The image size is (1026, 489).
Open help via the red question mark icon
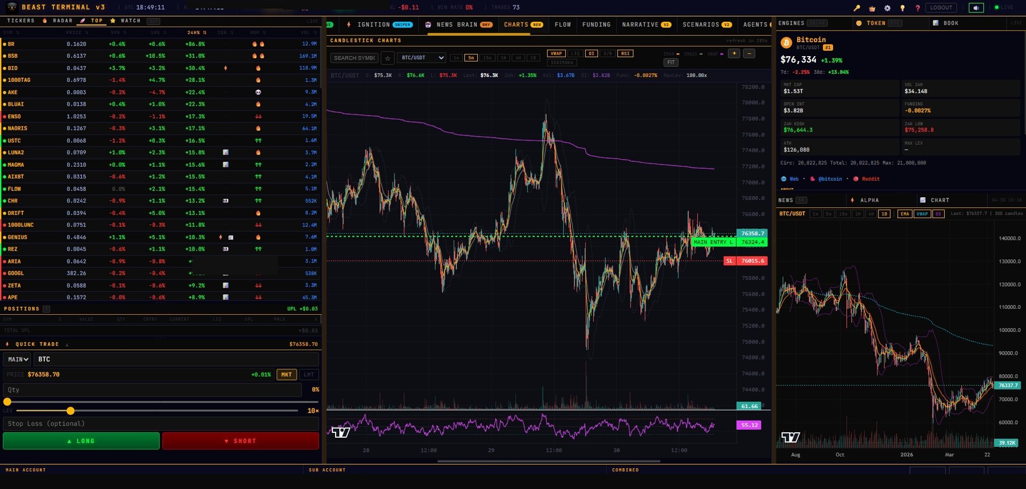point(917,8)
